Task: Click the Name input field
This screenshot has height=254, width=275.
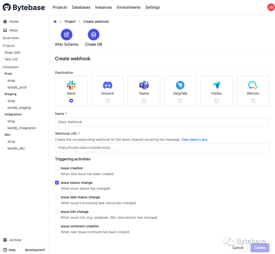Action: [162, 122]
